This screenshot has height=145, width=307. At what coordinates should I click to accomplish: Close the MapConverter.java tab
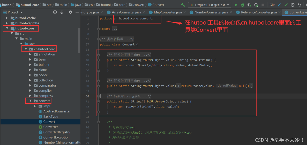click(184, 12)
